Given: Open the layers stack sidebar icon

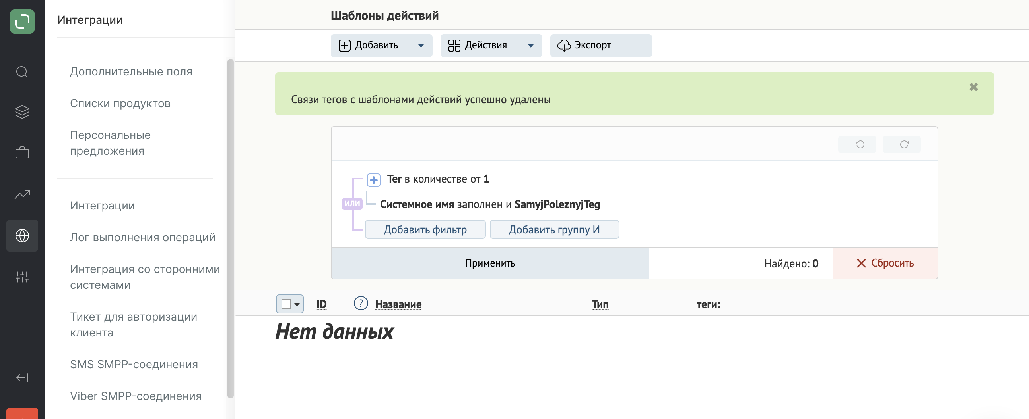Looking at the screenshot, I should point(22,112).
